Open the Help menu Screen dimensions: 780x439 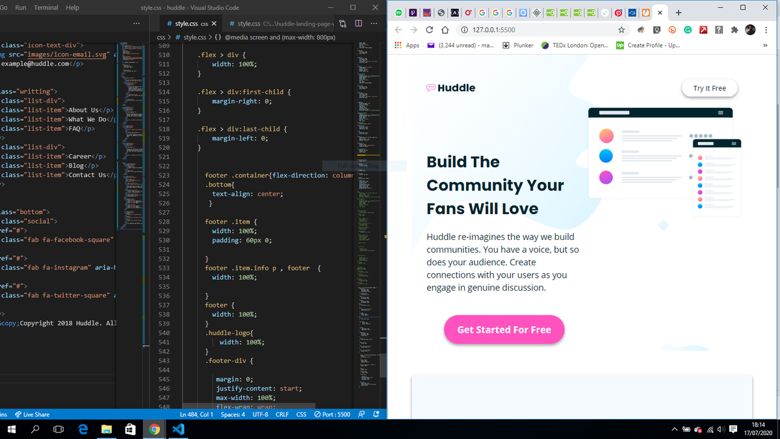point(72,7)
